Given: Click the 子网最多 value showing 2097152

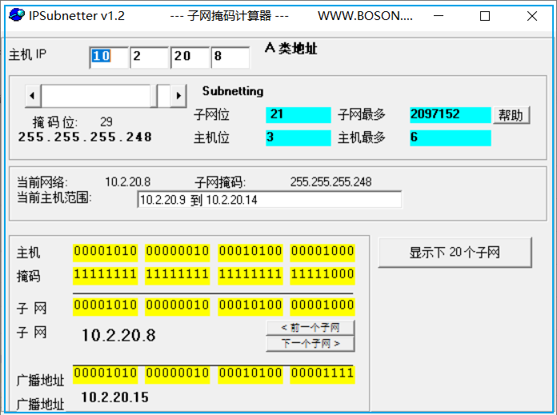Looking at the screenshot, I should click(450, 114).
